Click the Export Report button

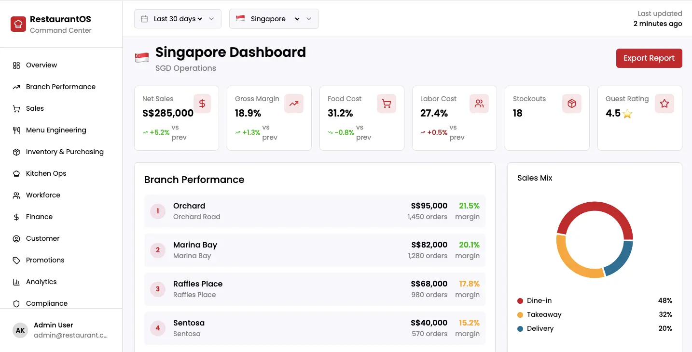(x=649, y=58)
